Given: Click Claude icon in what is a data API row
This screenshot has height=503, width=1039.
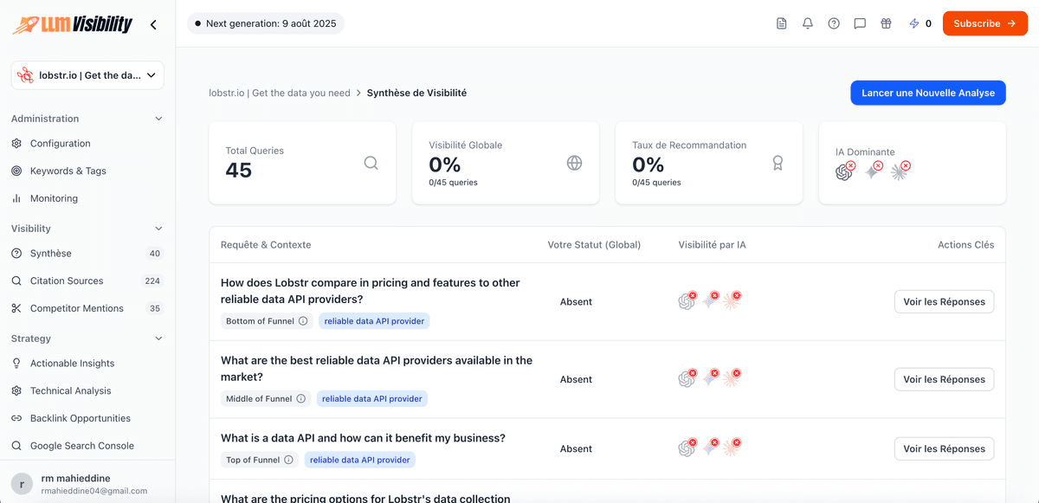Looking at the screenshot, I should pyautogui.click(x=732, y=448).
